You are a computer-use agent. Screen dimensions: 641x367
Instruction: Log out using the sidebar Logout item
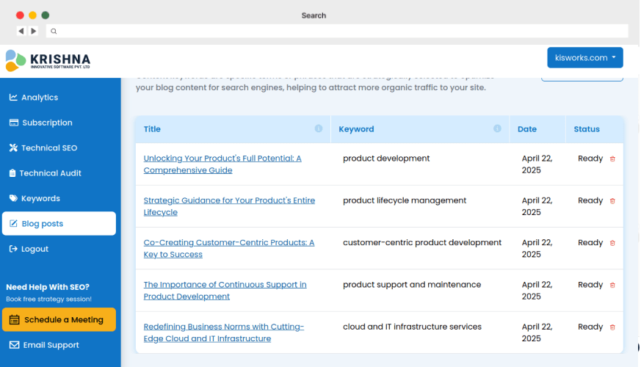point(35,249)
